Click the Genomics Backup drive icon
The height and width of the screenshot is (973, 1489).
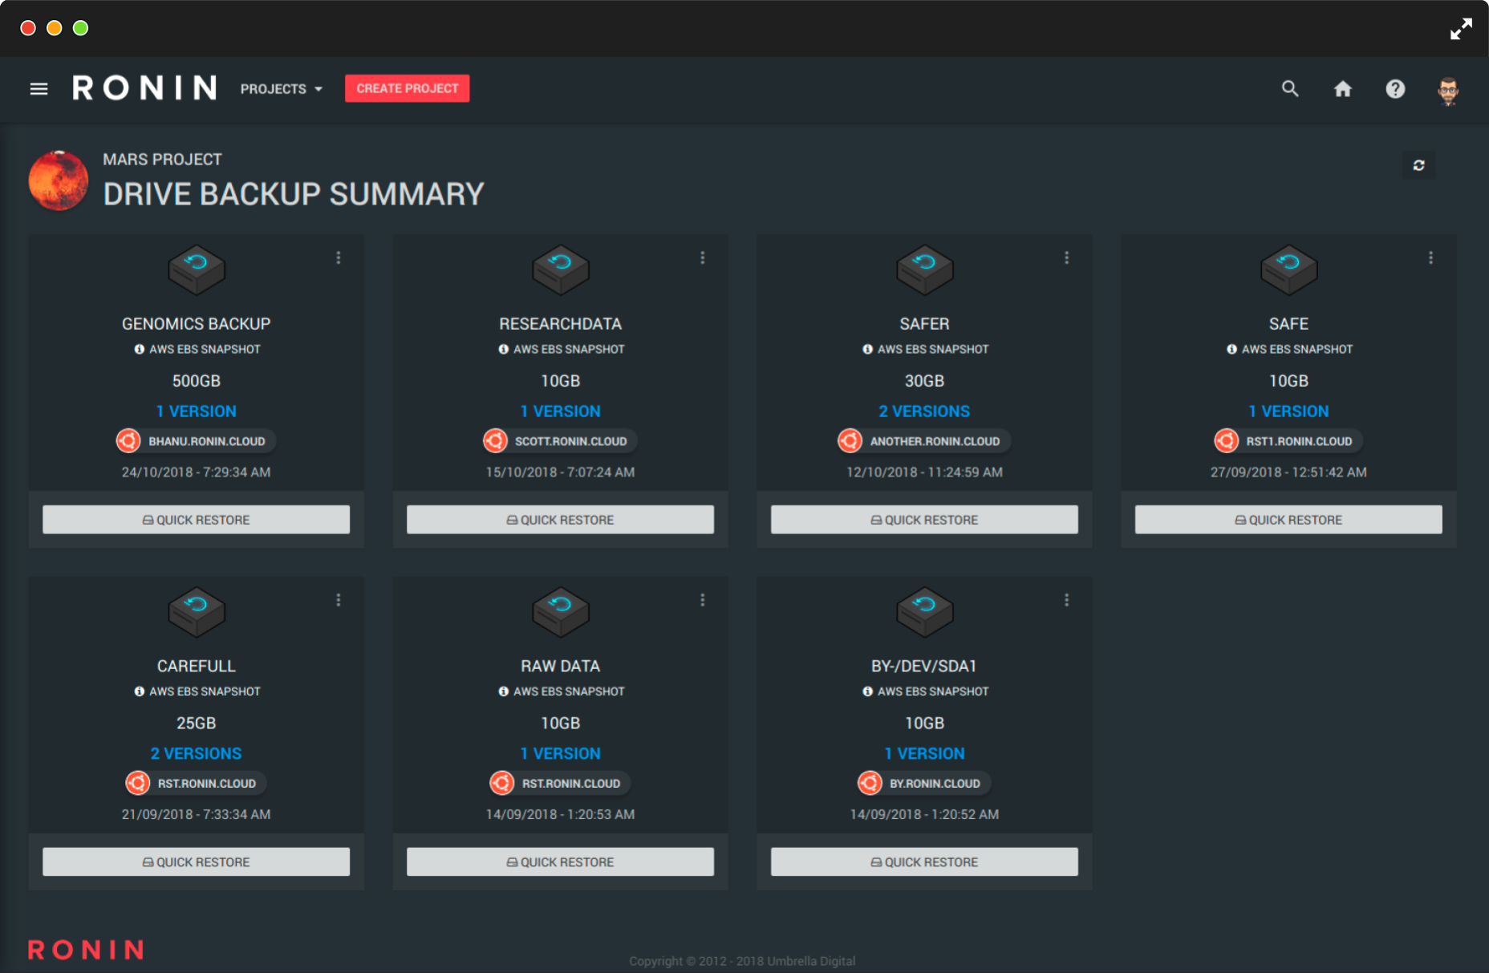click(197, 269)
